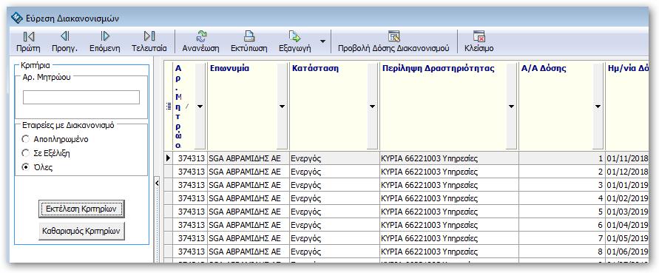Sort by the Επωνυμία column header
This screenshot has height=273, width=659.
click(x=229, y=69)
